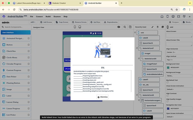Open the H user profile avatar
This screenshot has height=120, width=193.
(x=190, y=16)
